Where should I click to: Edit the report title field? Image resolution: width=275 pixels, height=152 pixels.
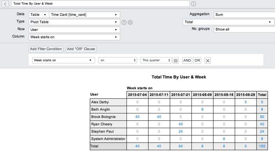[x=100, y=4]
